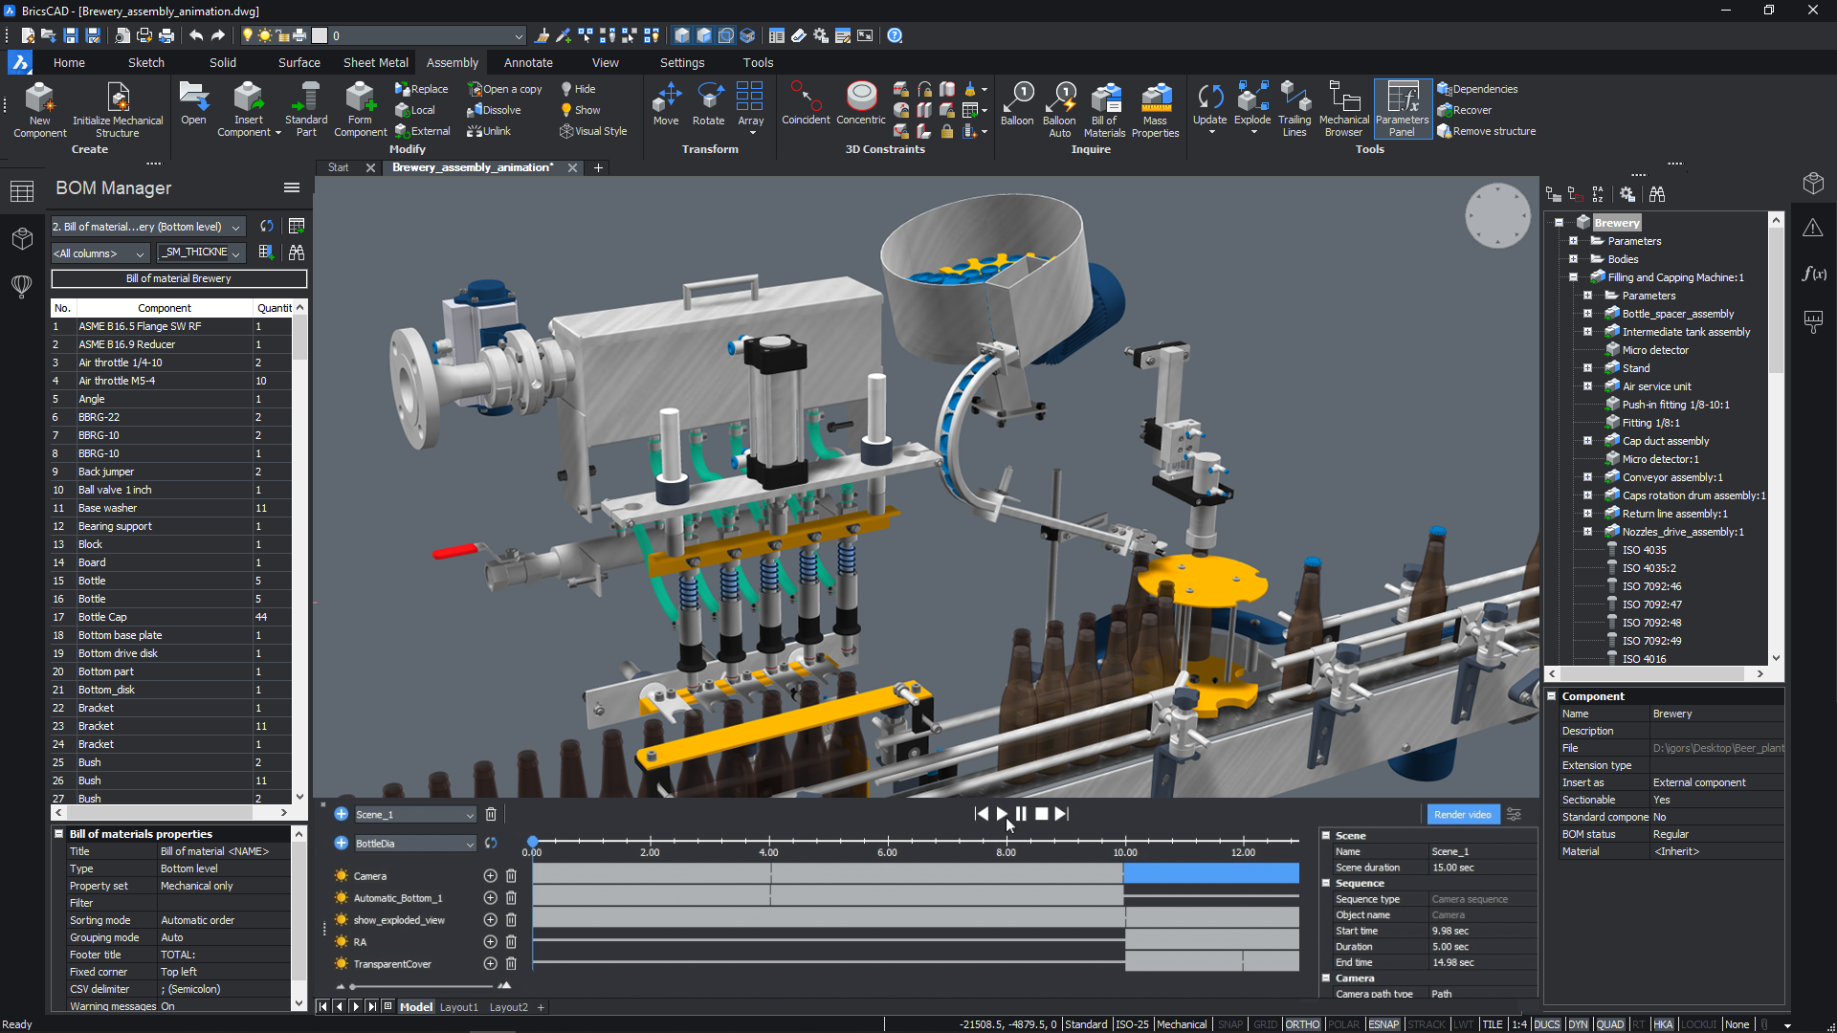Open the Layout1 tab
The height and width of the screenshot is (1033, 1837).
[x=458, y=1007]
